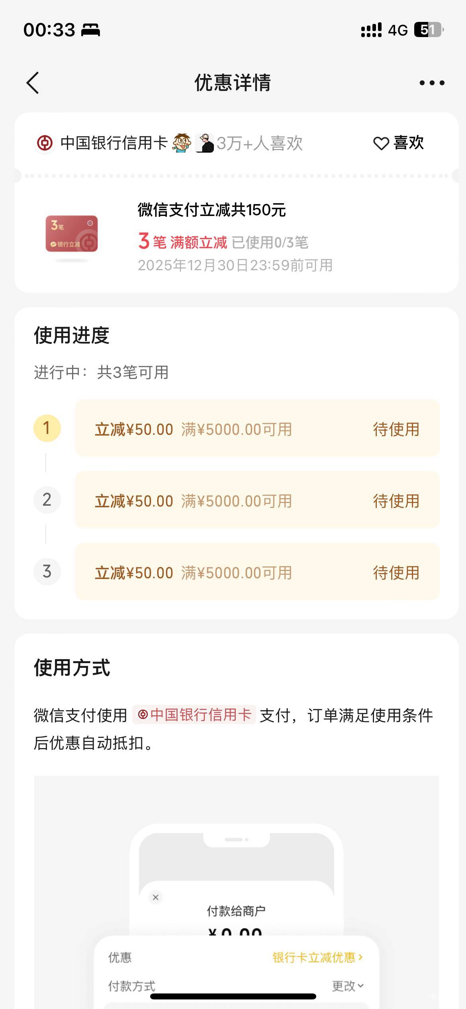Tap second 立减¥50.00 coupon row
The width and height of the screenshot is (466, 1009).
[x=257, y=501]
